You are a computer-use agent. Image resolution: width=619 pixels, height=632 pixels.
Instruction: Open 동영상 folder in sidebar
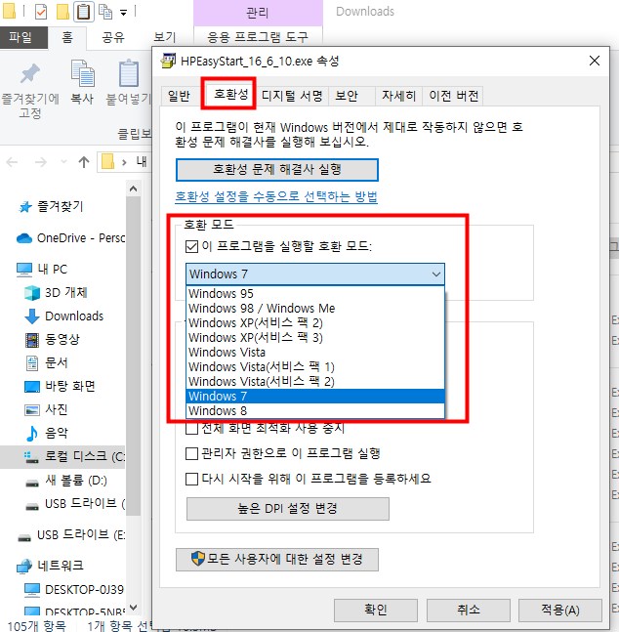52,339
